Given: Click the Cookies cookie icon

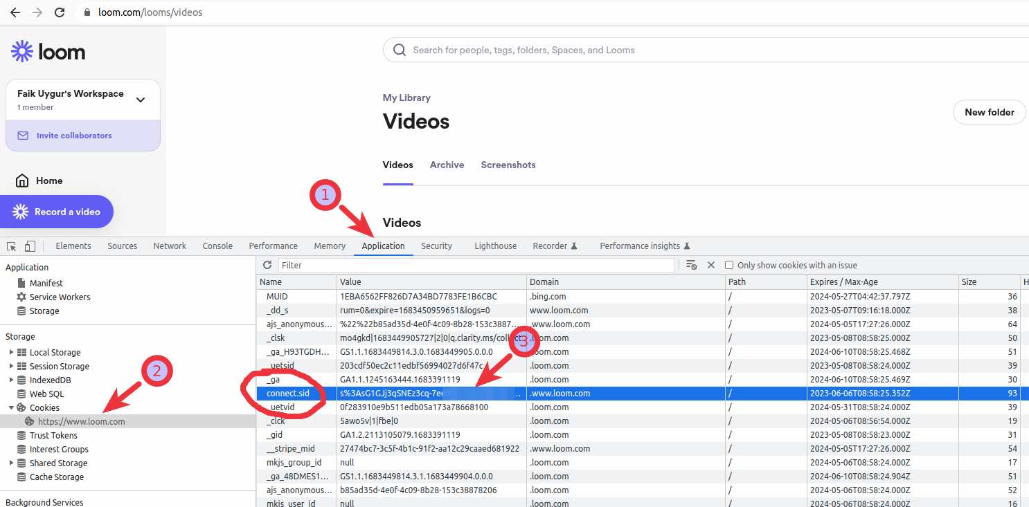Looking at the screenshot, I should tap(21, 407).
